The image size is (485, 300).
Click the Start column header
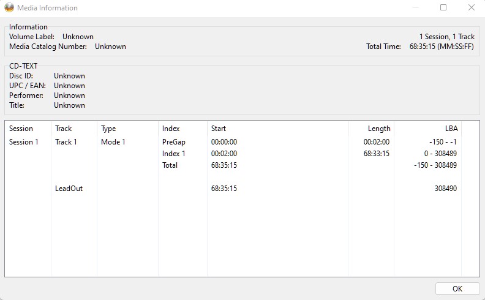coord(219,129)
